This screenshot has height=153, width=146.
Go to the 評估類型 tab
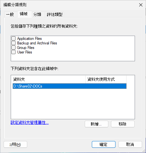(55, 14)
